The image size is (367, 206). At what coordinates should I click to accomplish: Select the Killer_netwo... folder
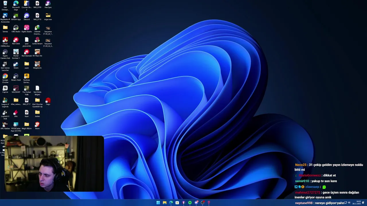[16, 102]
